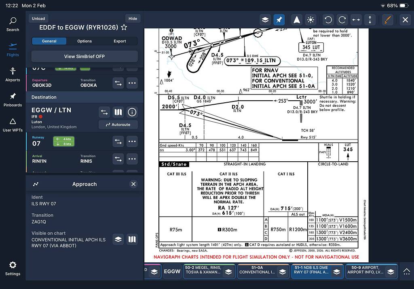Screen dimensions: 414x289
Task: Check the battery indicator in status bar
Action: (403, 6)
